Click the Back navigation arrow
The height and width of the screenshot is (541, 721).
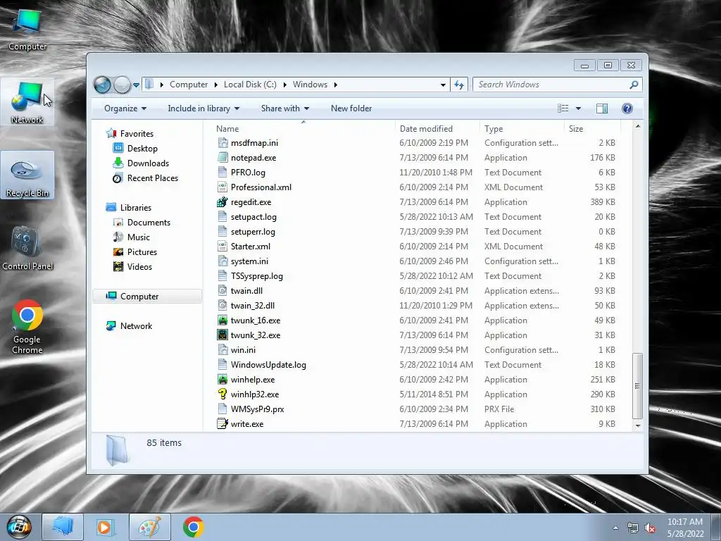point(102,85)
